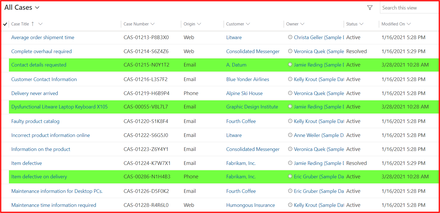
Task: Click owner icon in Item defective row
Action: pos(290,163)
